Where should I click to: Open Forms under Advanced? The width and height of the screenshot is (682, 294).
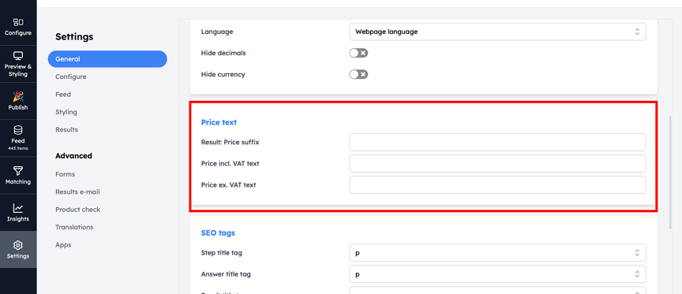(x=66, y=174)
